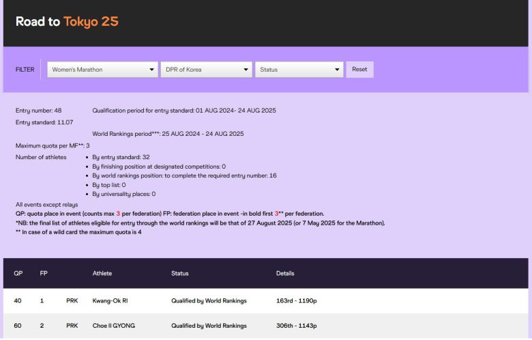Image resolution: width=532 pixels, height=340 pixels.
Task: Open athlete Choe Il GYONG's entry
Action: pos(113,326)
